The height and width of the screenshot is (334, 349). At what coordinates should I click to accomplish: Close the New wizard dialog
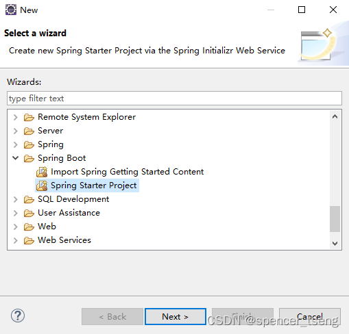pos(333,10)
